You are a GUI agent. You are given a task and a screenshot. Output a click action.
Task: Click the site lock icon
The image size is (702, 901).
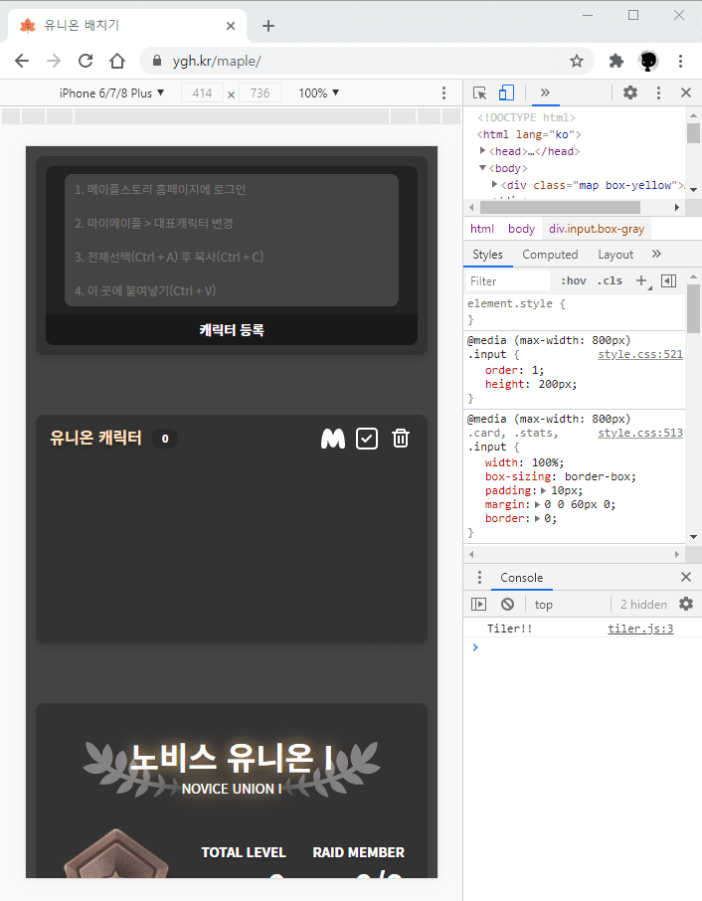pyautogui.click(x=157, y=61)
